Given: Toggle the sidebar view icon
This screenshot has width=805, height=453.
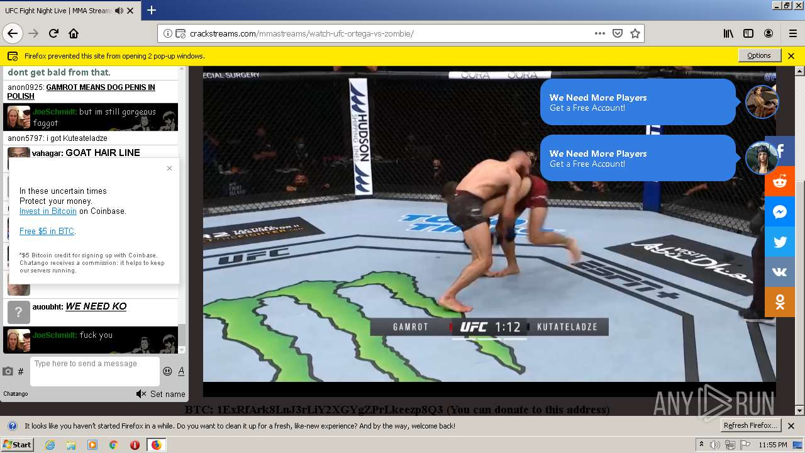Looking at the screenshot, I should click(x=748, y=33).
